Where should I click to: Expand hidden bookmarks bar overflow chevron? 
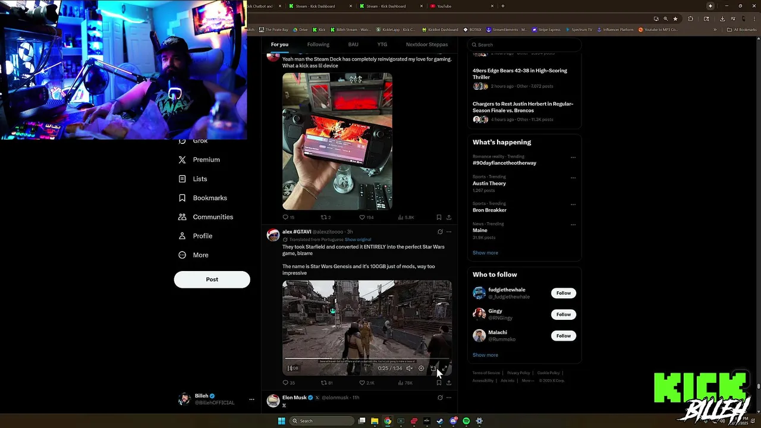[x=715, y=30]
